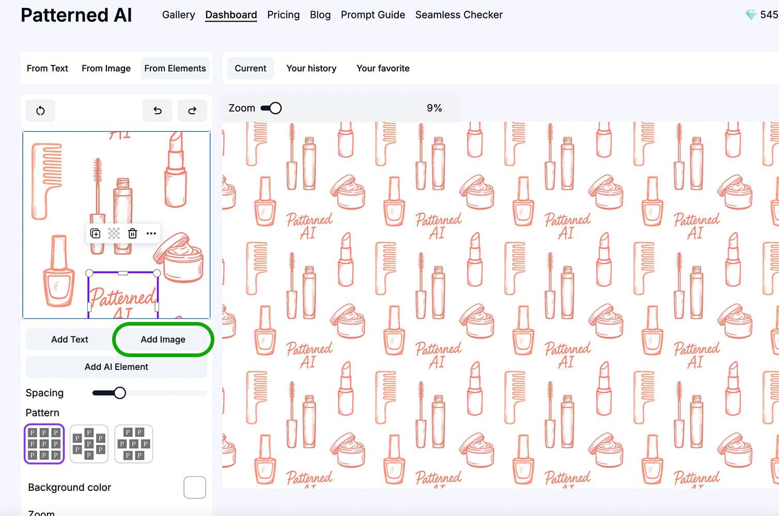This screenshot has height=516, width=779.
Task: Select the half-drop pattern layout
Action: tap(133, 444)
